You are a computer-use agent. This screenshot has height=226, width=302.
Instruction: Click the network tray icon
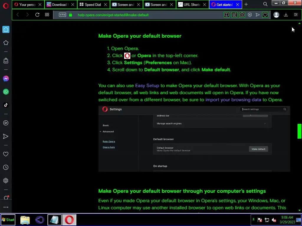pyautogui.click(x=267, y=220)
